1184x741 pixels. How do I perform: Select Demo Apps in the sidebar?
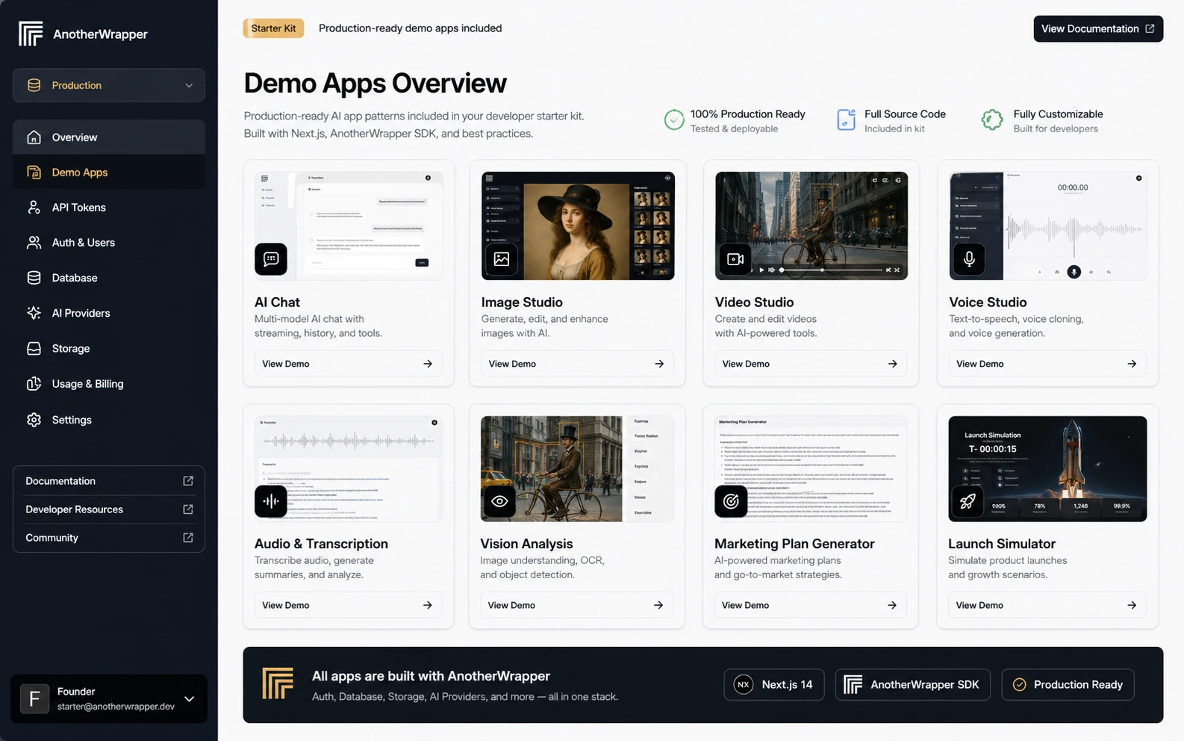(x=109, y=172)
